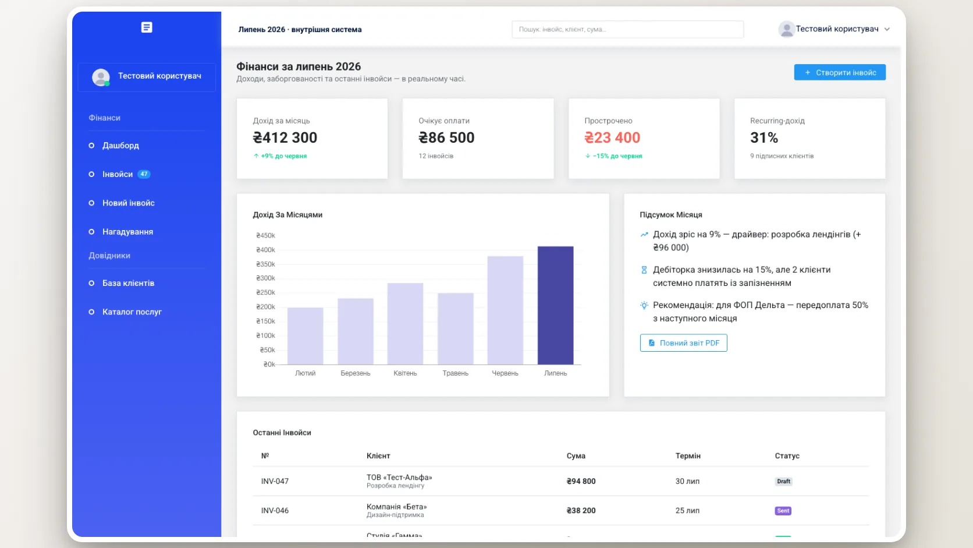
Task: Click client ТОВ «Тест-Альфа»
Action: pos(399,478)
